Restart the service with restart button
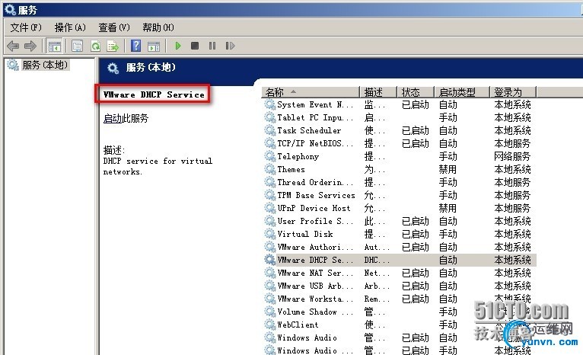Screen dimensions: 583x355 230,46
